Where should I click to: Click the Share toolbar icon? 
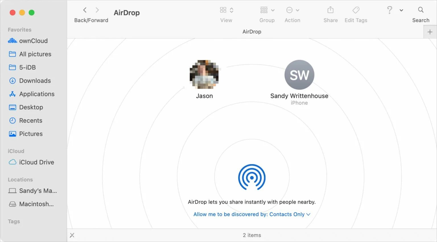pyautogui.click(x=330, y=10)
